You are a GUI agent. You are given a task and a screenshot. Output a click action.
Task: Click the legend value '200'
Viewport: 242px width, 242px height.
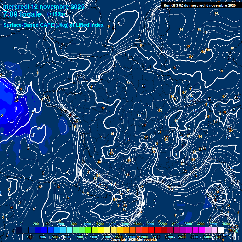click(x=36, y=224)
